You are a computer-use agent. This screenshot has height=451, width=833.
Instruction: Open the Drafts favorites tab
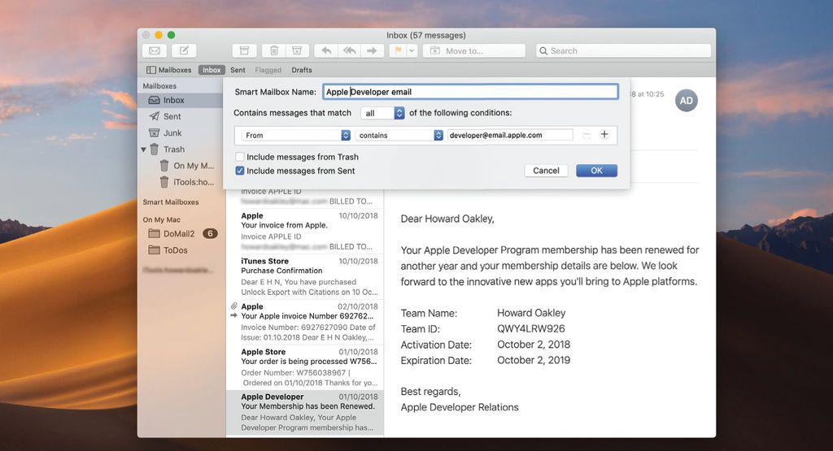(302, 70)
